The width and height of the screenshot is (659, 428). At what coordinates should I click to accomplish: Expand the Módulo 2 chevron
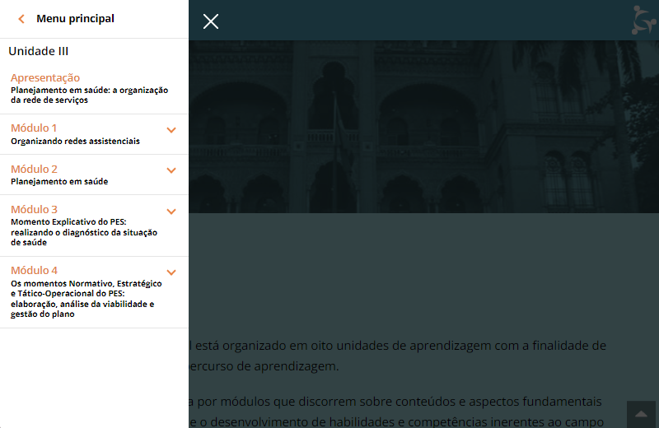(171, 170)
